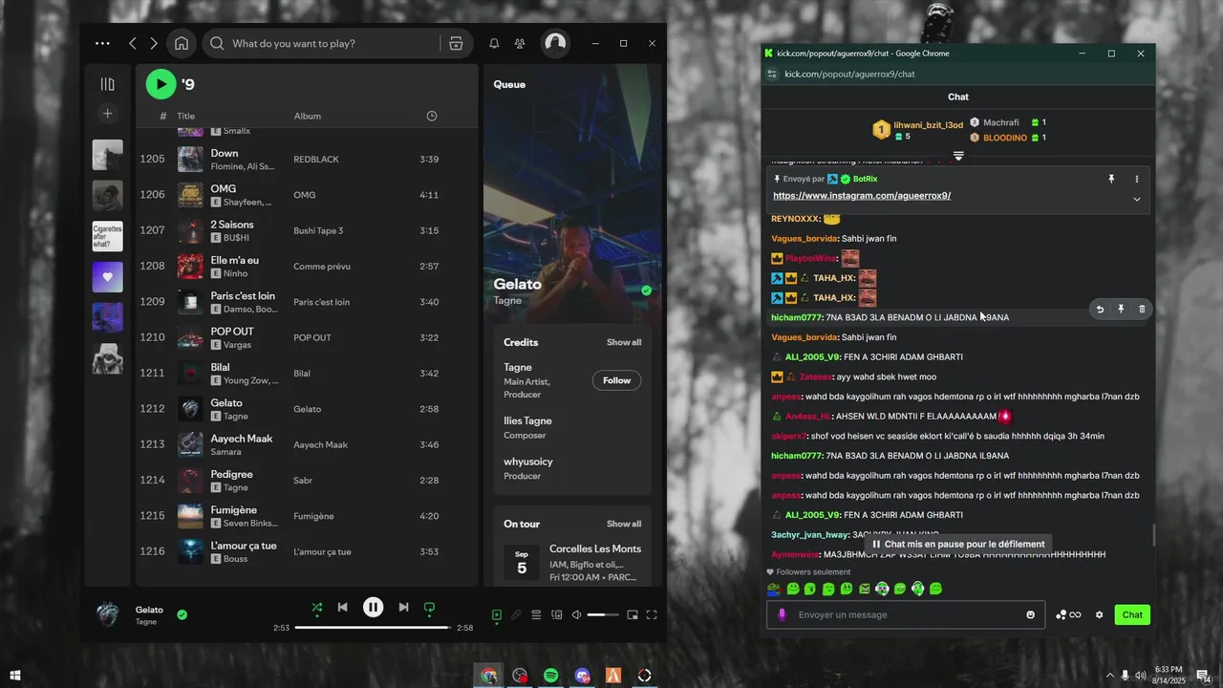Select the track 'Aayech Maak'

tap(242, 439)
